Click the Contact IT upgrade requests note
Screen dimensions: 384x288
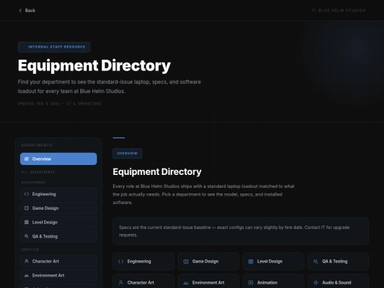(x=241, y=231)
